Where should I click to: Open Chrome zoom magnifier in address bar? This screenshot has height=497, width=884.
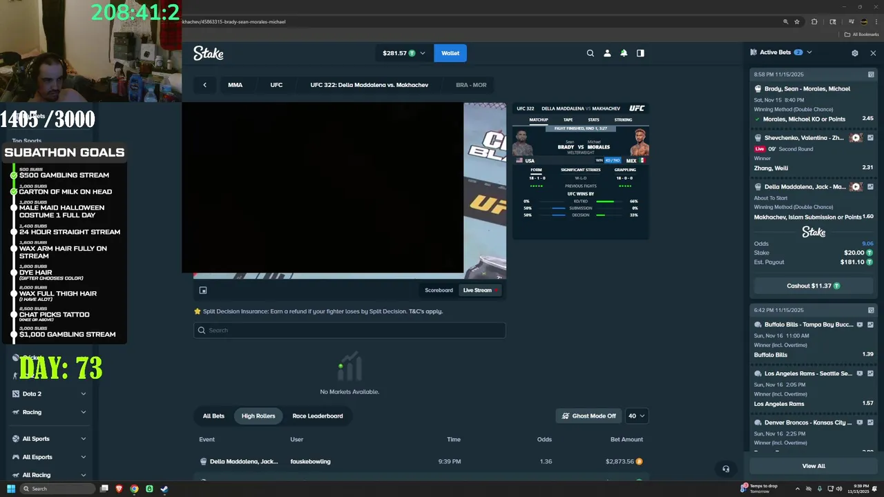click(785, 21)
